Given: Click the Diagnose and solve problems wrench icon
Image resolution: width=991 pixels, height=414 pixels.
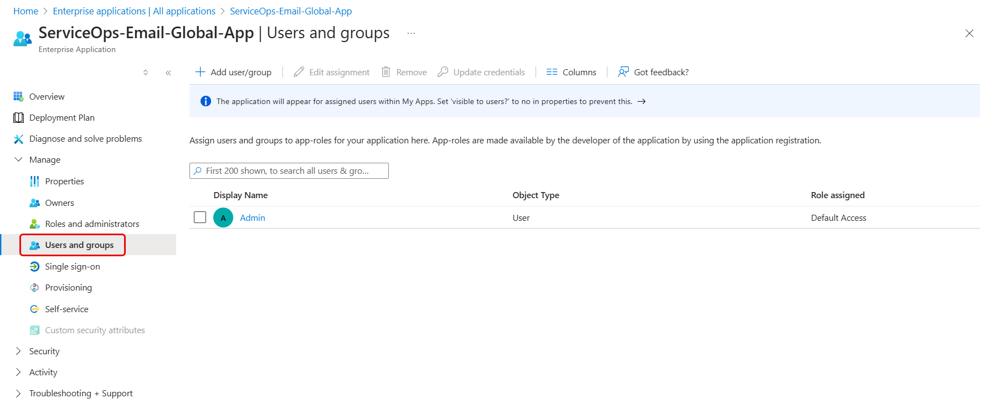Looking at the screenshot, I should click(x=18, y=139).
